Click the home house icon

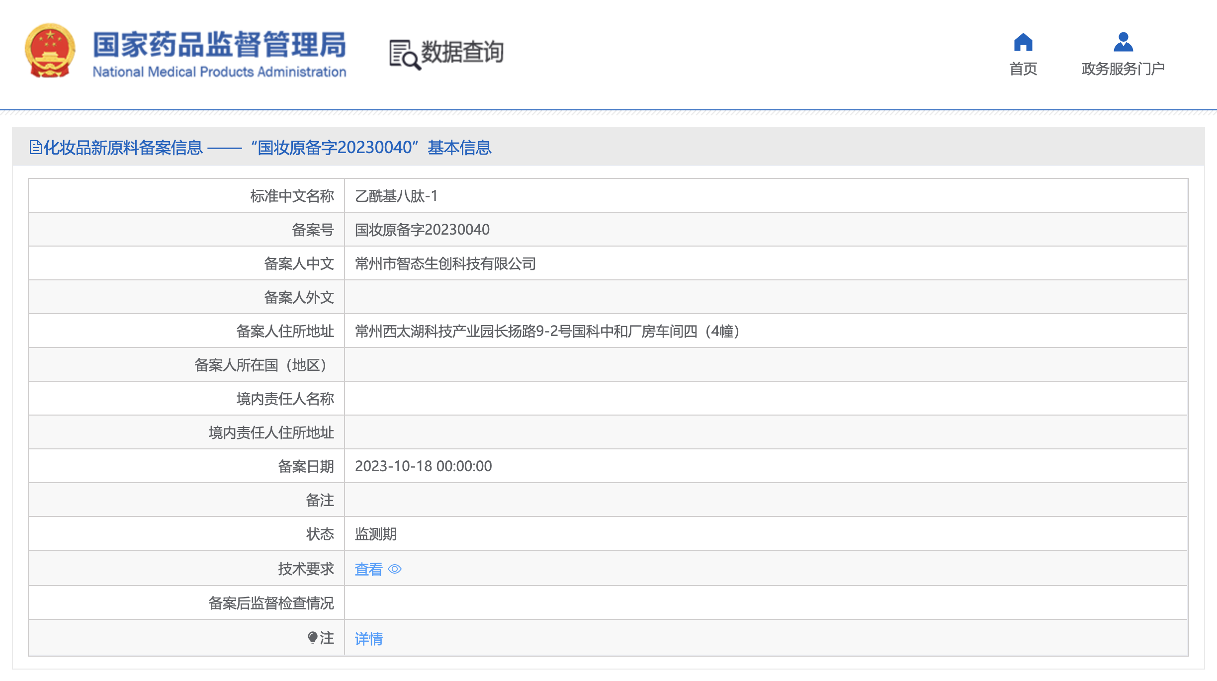click(x=1023, y=42)
